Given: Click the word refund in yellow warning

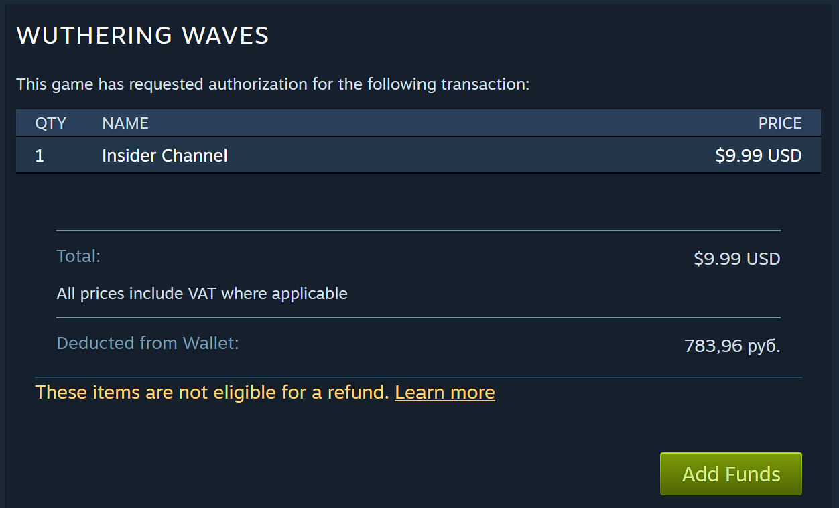Looking at the screenshot, I should (x=358, y=392).
